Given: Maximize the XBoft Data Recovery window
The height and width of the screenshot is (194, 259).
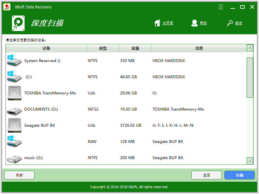Looking at the screenshot, I should click(242, 7).
